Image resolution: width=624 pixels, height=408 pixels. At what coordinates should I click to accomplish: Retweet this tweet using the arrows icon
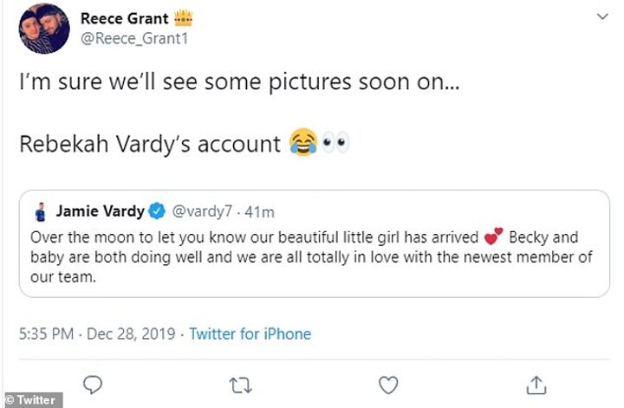pos(243,384)
